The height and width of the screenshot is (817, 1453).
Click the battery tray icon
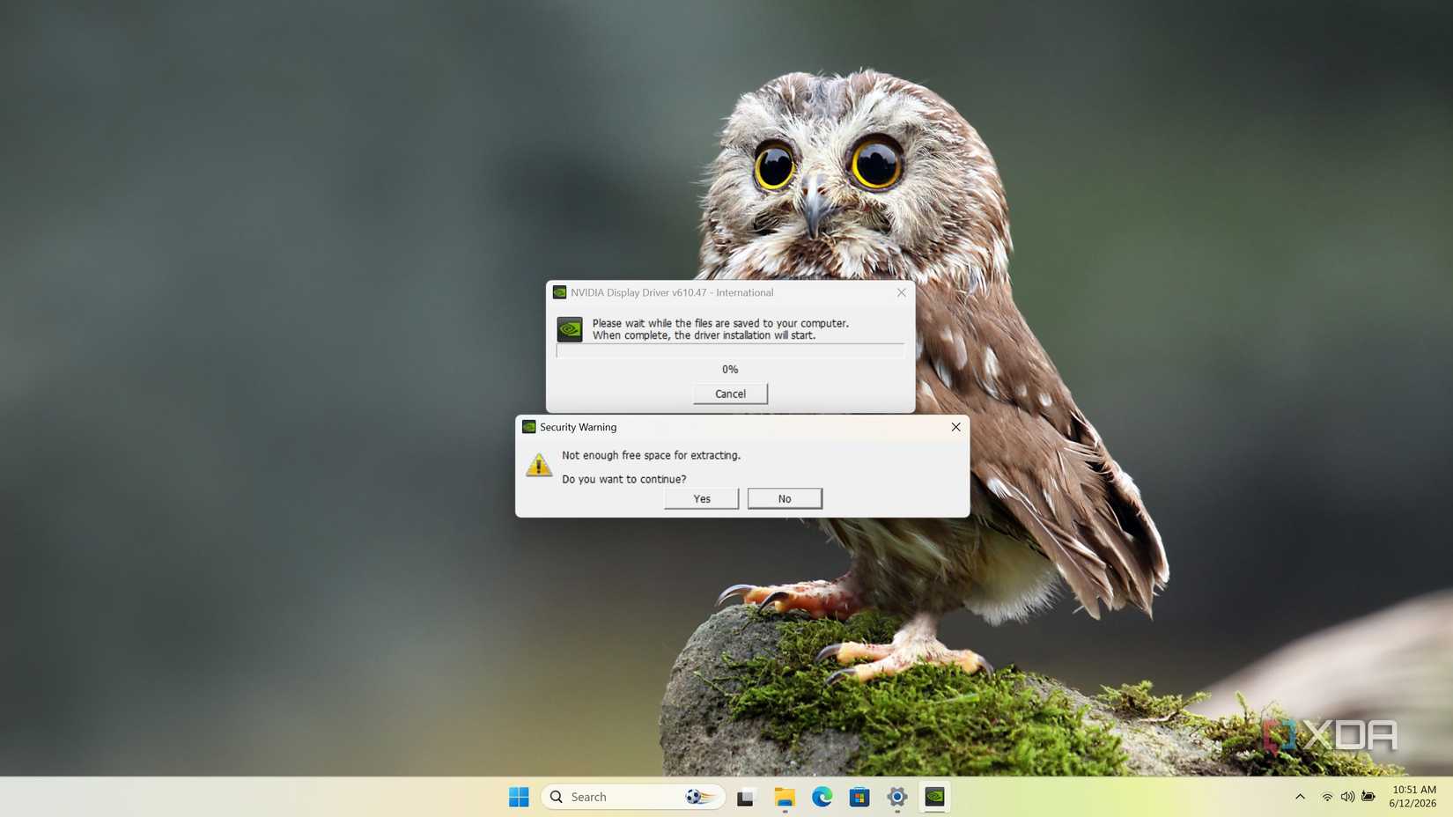click(x=1368, y=797)
